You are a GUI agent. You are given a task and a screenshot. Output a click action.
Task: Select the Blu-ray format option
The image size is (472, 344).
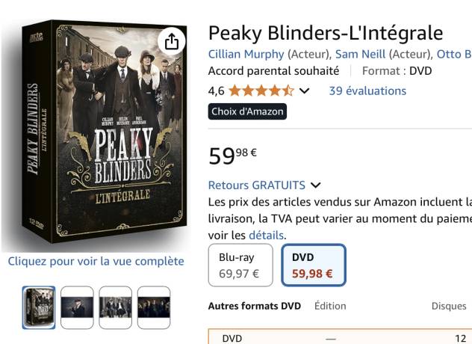[x=239, y=265]
